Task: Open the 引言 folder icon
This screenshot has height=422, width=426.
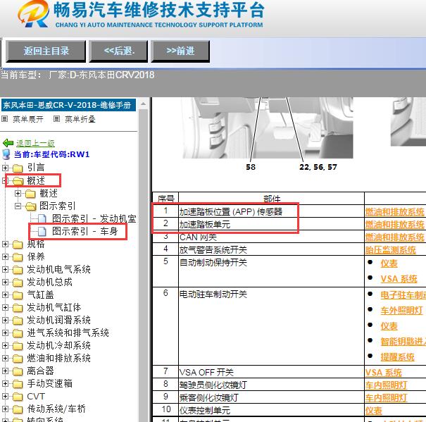Action: click(18, 168)
